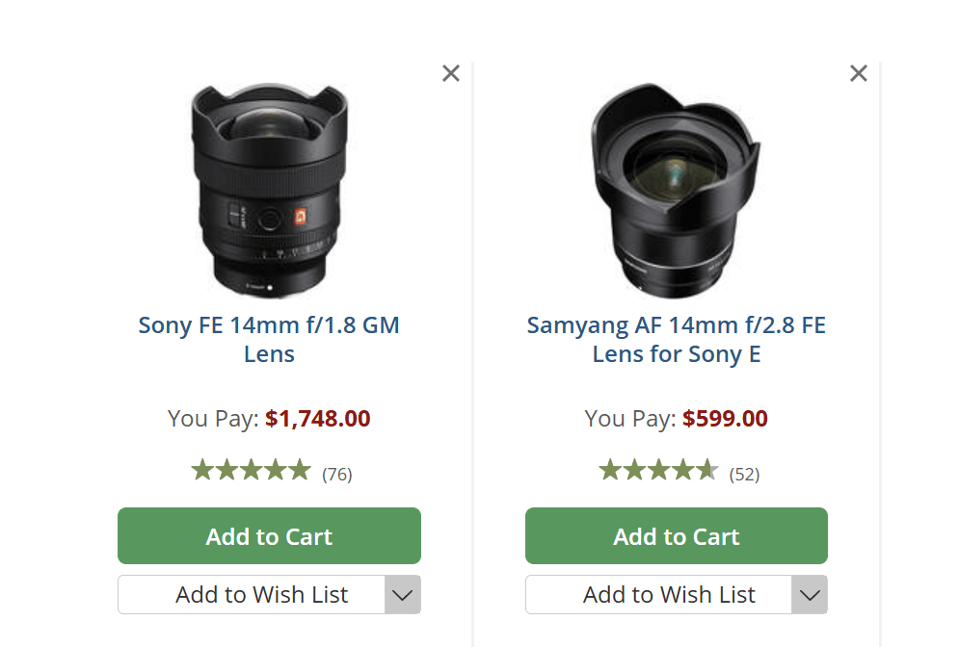Expand the wish list dropdown arrow under Samyang lens

(x=810, y=595)
